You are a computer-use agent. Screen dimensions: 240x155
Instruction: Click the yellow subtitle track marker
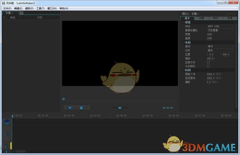tap(11, 146)
